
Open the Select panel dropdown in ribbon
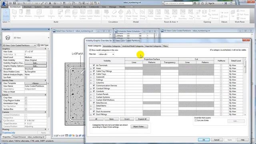tap(6, 22)
